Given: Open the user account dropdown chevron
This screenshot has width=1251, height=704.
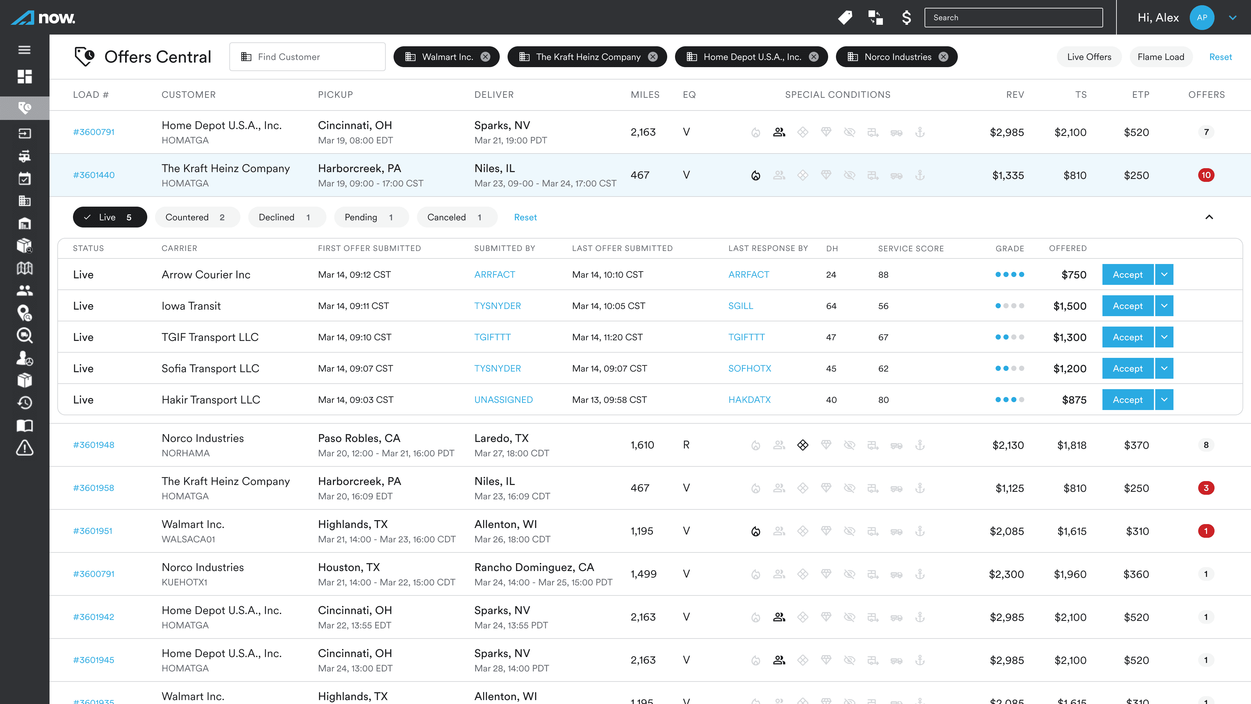Looking at the screenshot, I should coord(1232,18).
